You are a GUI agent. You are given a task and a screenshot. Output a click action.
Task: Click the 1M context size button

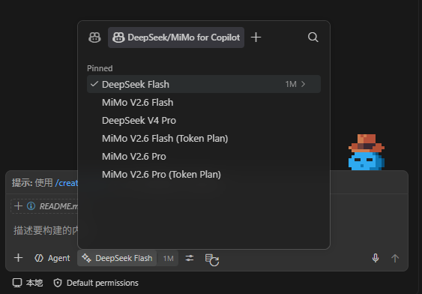pos(168,259)
